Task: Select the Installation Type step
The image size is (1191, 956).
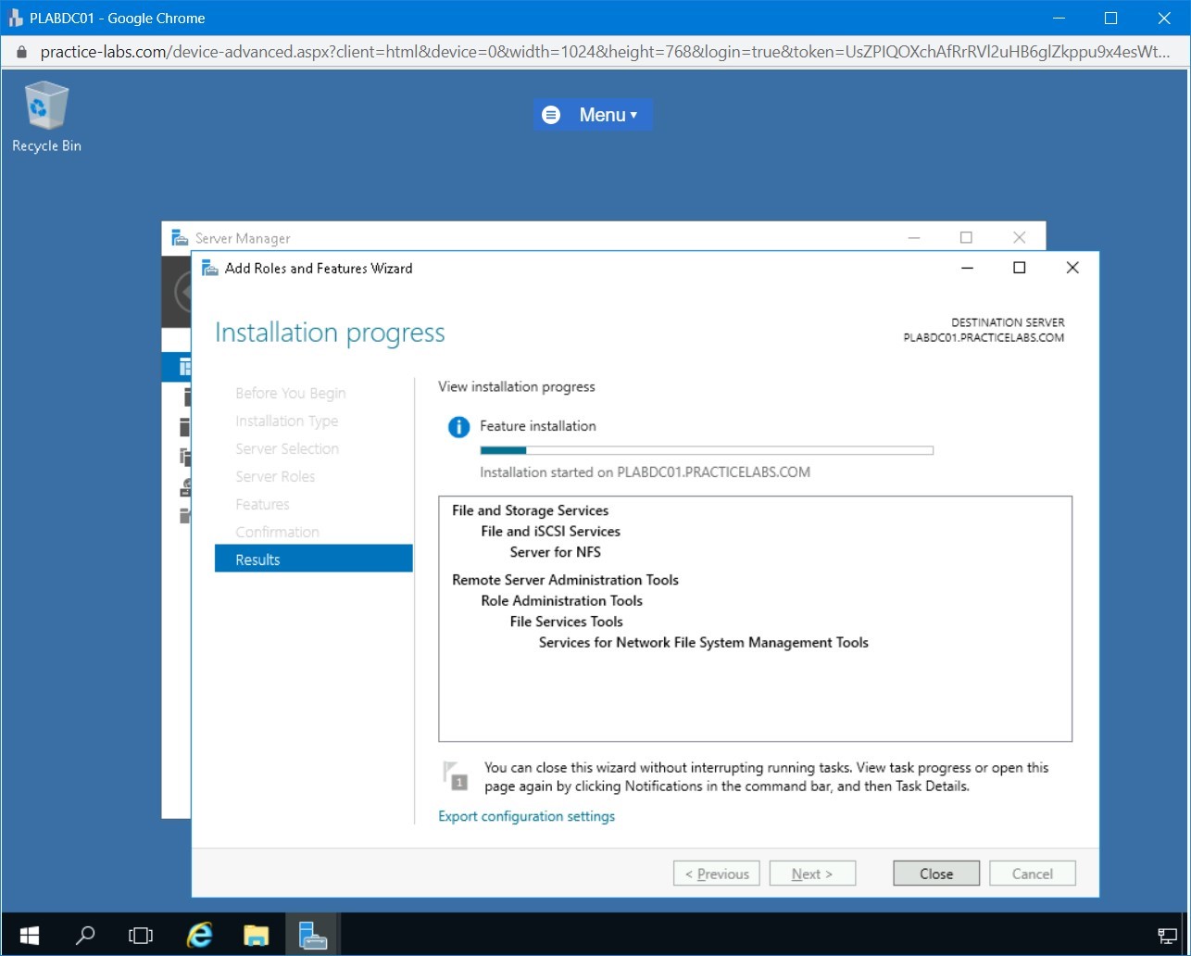Action: (286, 421)
